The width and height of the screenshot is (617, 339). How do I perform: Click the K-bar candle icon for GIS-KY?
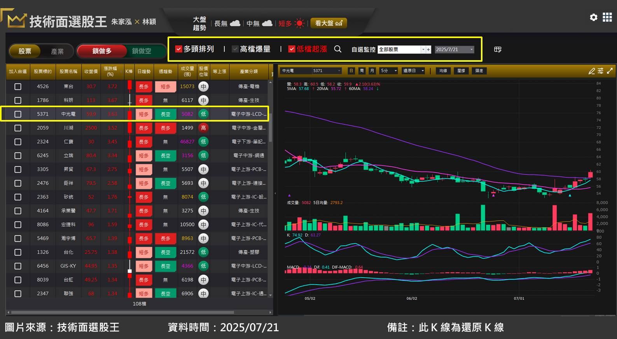coord(129,266)
